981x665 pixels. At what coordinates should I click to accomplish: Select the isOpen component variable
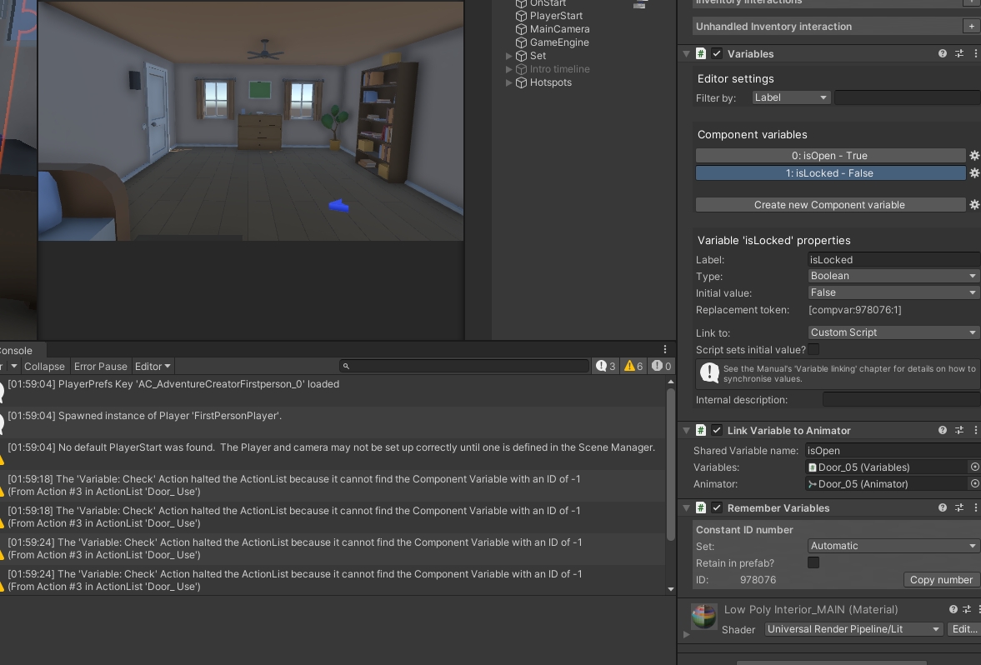pos(830,156)
